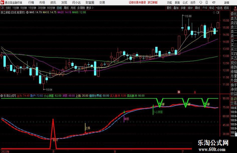The image size is (237, 153).
Task: Toggle the right info panel icon
Action: [x=218, y=13]
